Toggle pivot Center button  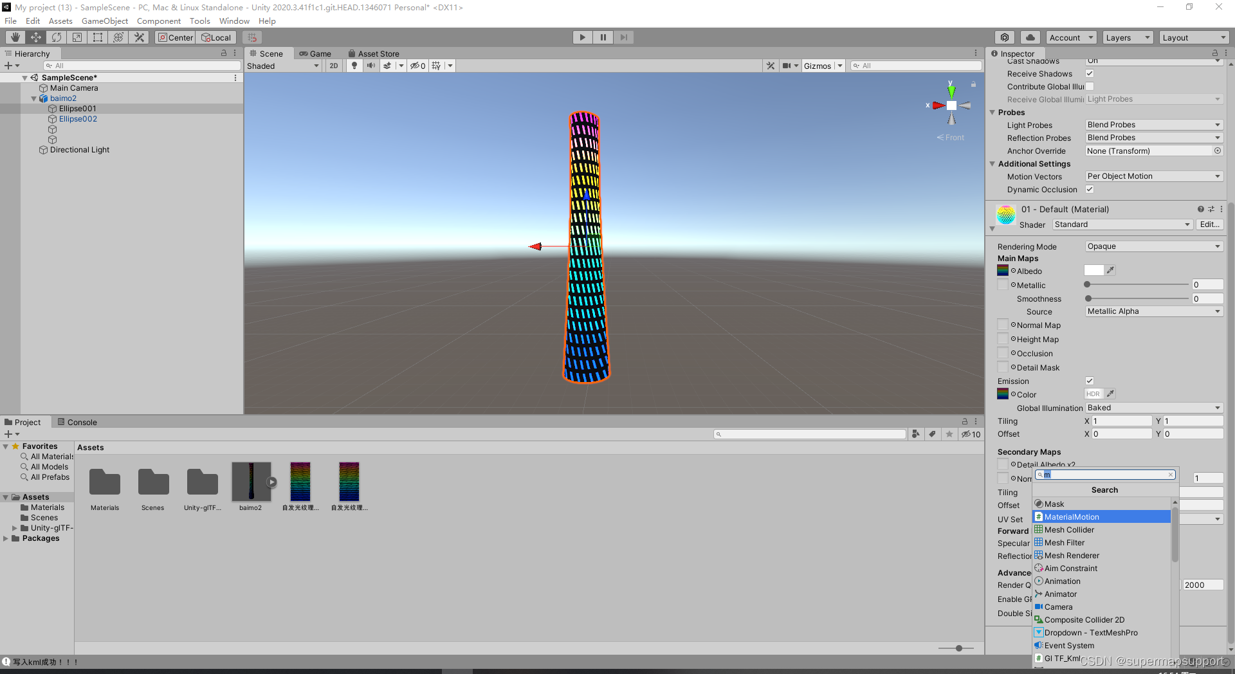click(x=175, y=37)
